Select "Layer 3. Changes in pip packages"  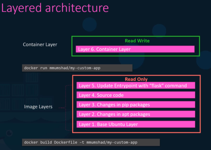point(136,105)
